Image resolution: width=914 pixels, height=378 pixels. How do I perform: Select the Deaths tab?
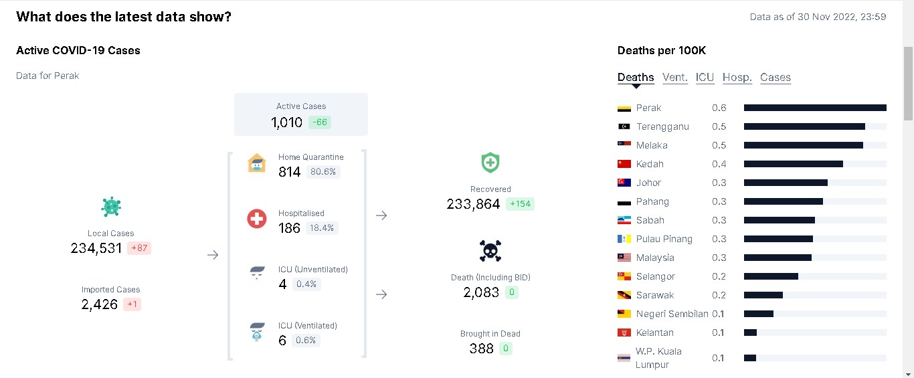pos(636,78)
